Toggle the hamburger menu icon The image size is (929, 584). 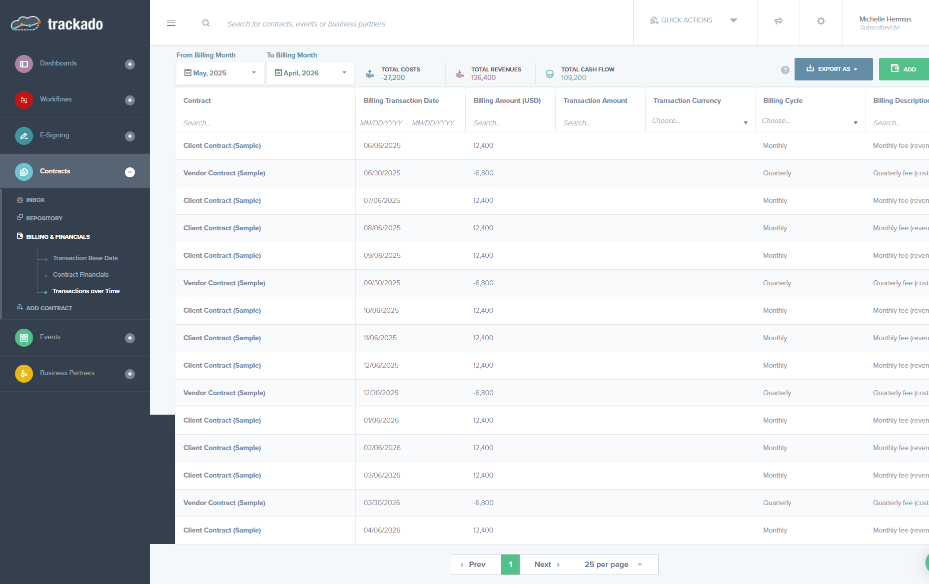pos(171,23)
